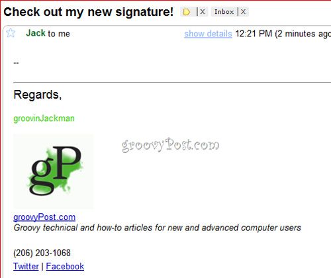Click the 'Regards,' text
The width and height of the screenshot is (331, 278).
pyautogui.click(x=38, y=95)
